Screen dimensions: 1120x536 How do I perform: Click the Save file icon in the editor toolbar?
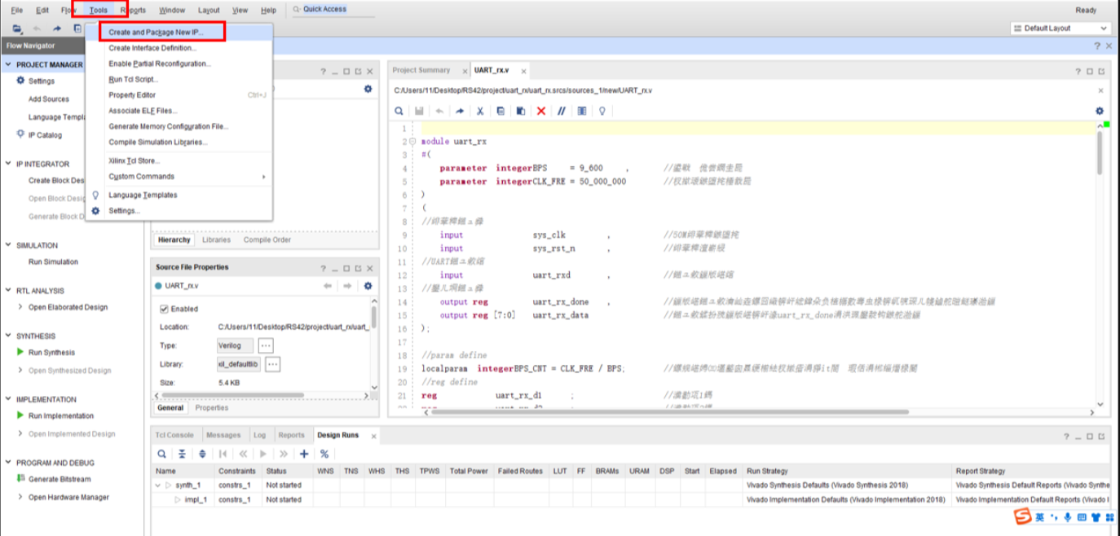pyautogui.click(x=419, y=111)
